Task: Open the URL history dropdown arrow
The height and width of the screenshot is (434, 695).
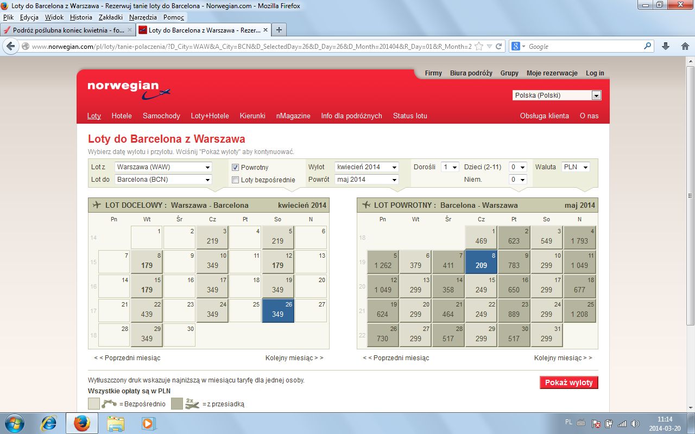Action: tap(489, 46)
